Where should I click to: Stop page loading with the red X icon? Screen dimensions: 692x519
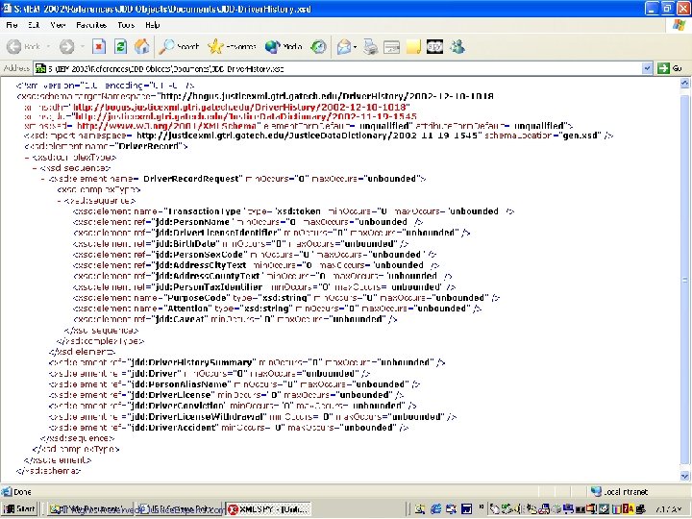click(x=99, y=46)
